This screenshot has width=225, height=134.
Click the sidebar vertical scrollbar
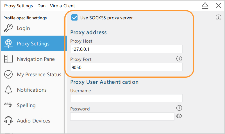(x=64, y=75)
